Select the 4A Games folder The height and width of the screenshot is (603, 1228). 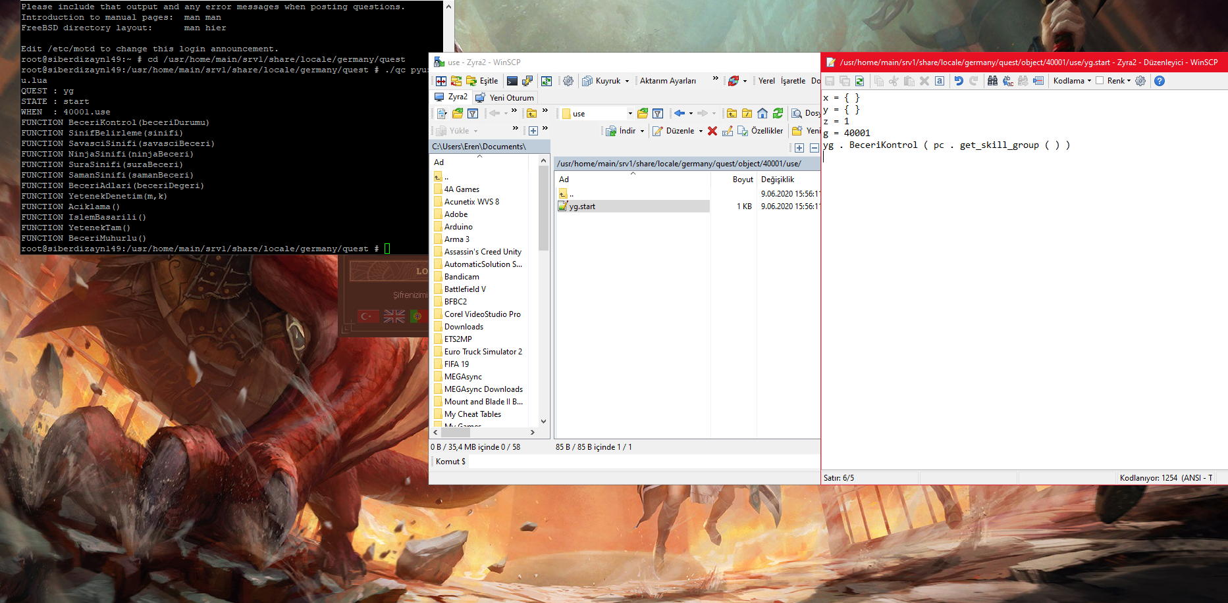(x=462, y=189)
